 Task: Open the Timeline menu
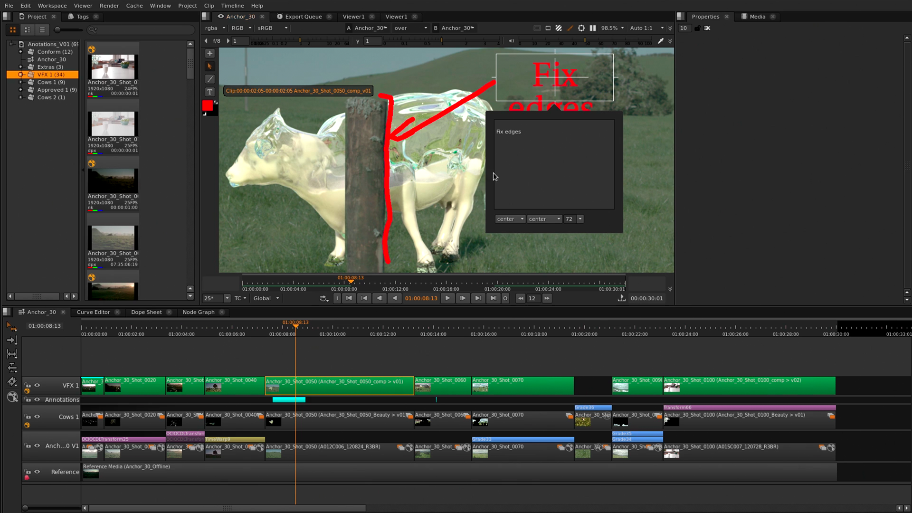(232, 6)
